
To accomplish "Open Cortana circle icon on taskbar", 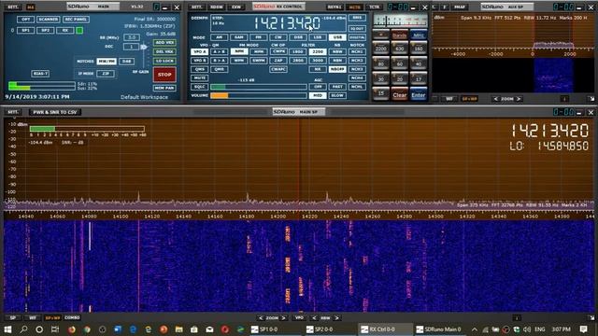I will [x=39, y=329].
